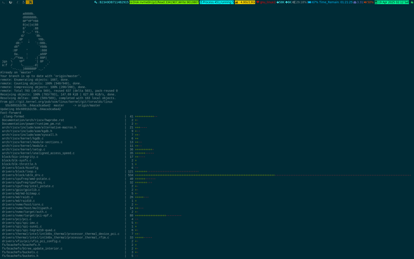Click the CPU usage 29.18% indicator
Screen dimensions: 414x259
tap(299, 2)
